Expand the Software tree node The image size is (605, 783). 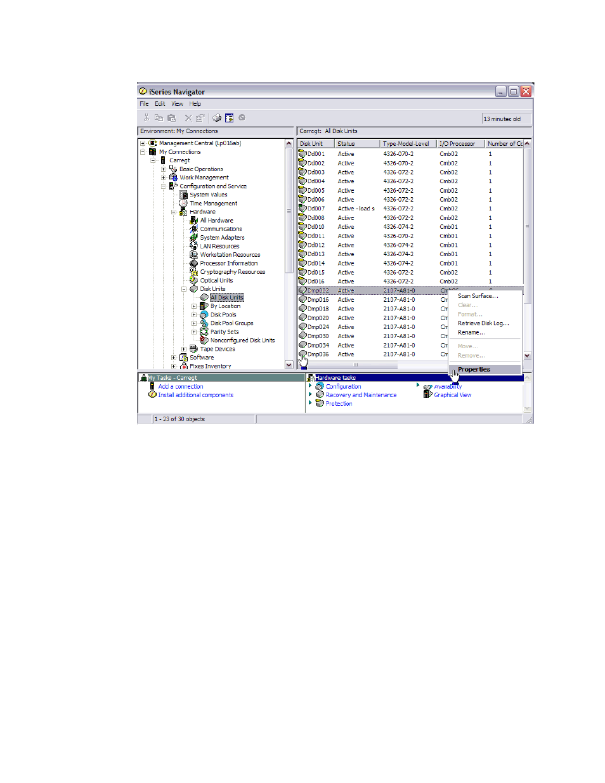coord(173,358)
